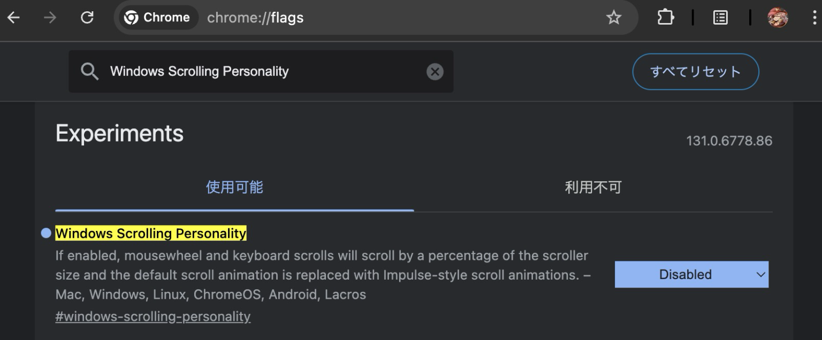Image resolution: width=822 pixels, height=340 pixels.
Task: Click the version number 131.0.6778.86
Action: pos(729,141)
